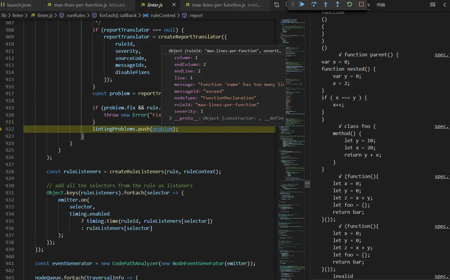This screenshot has width=450, height=280.
Task: Expand the __proto__ object property
Action: (170, 118)
